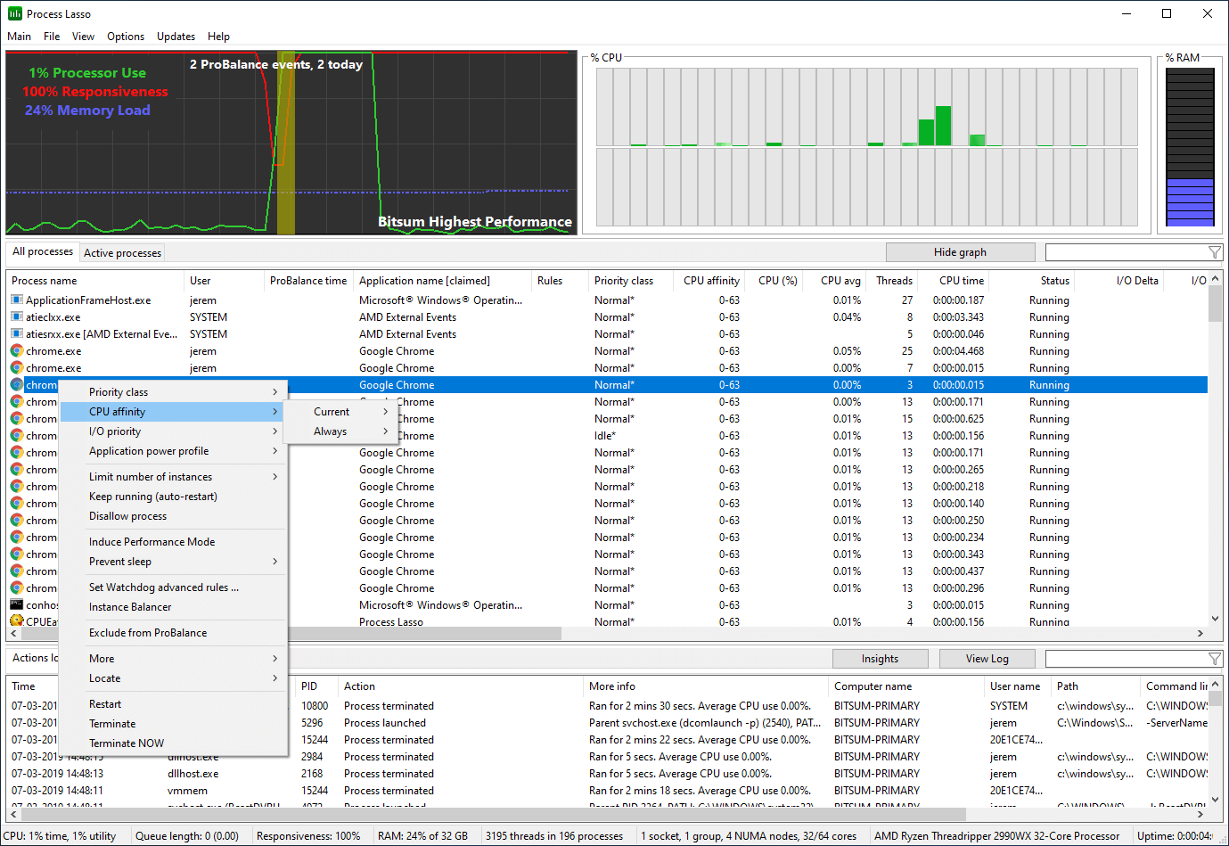Open the 'Insights' panel
This screenshot has width=1229, height=846.
pyautogui.click(x=881, y=658)
